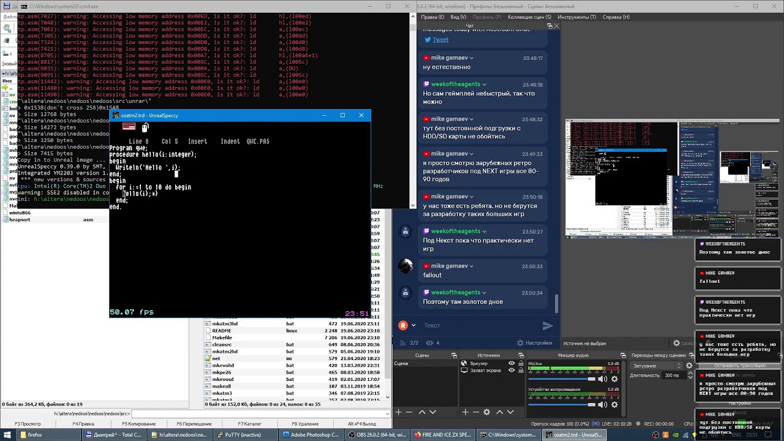Click Alt+F4 Выход button in Total Commander
The height and width of the screenshot is (441, 784).
(362, 424)
